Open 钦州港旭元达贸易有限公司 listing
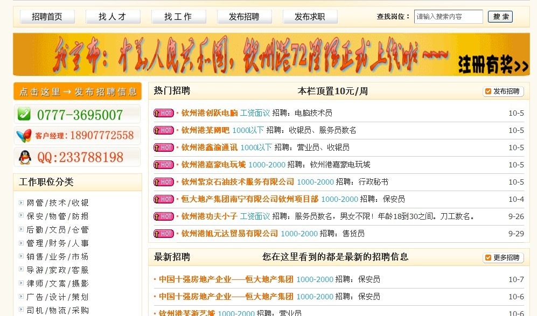537x316 pixels. (229, 234)
